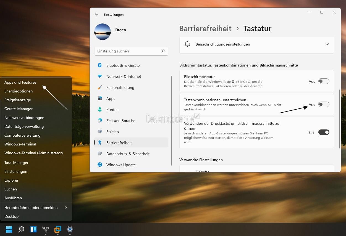Open the Windows Start button

click(x=9, y=229)
